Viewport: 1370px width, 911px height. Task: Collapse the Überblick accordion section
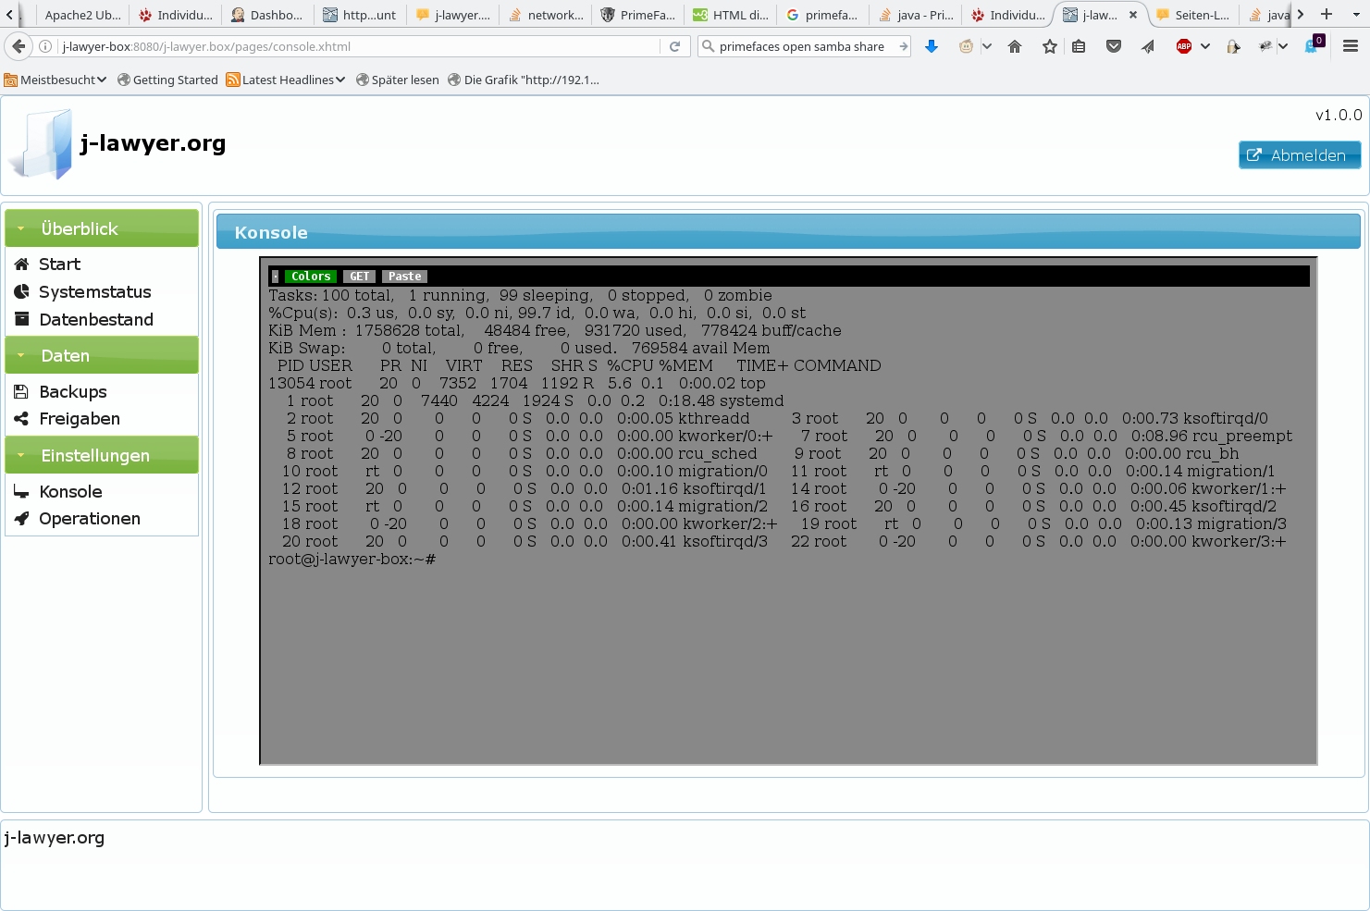[x=102, y=228]
